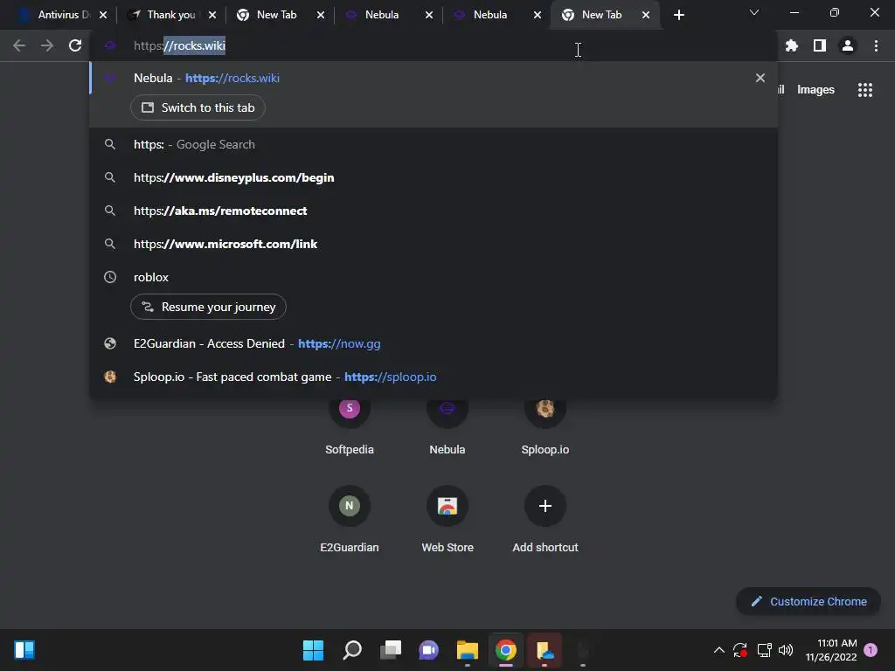The height and width of the screenshot is (671, 895).
Task: Show hidden system tray icons
Action: (719, 650)
